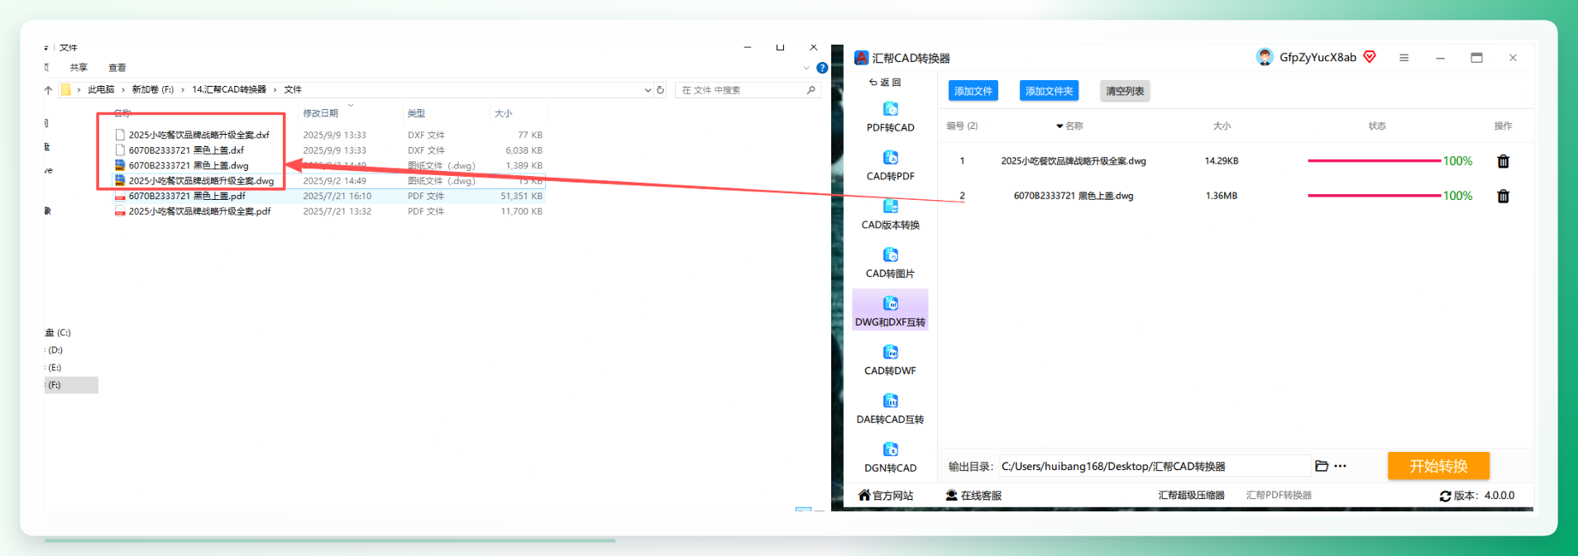The image size is (1578, 556).
Task: Select drive (D:) in the navigation pane
Action: coord(55,349)
